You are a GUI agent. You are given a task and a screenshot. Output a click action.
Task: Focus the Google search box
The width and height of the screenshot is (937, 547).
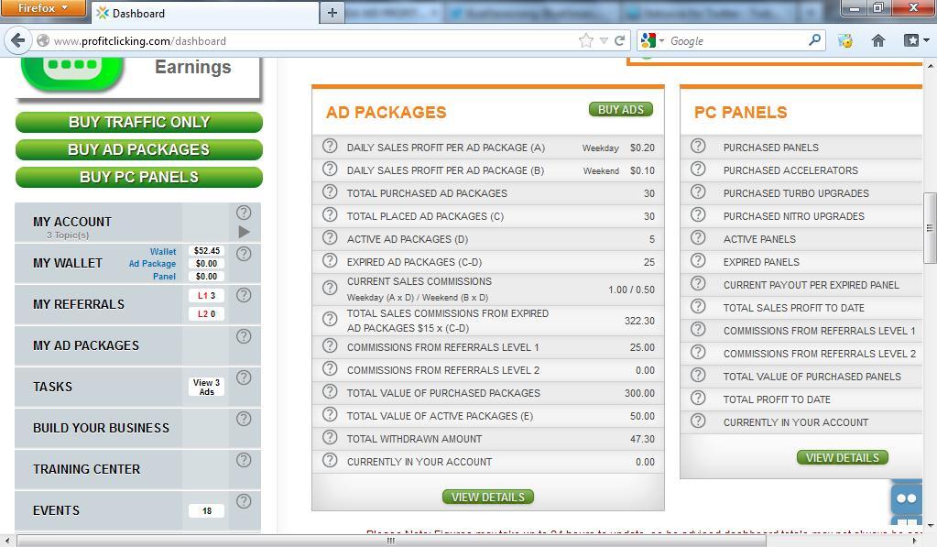point(736,40)
